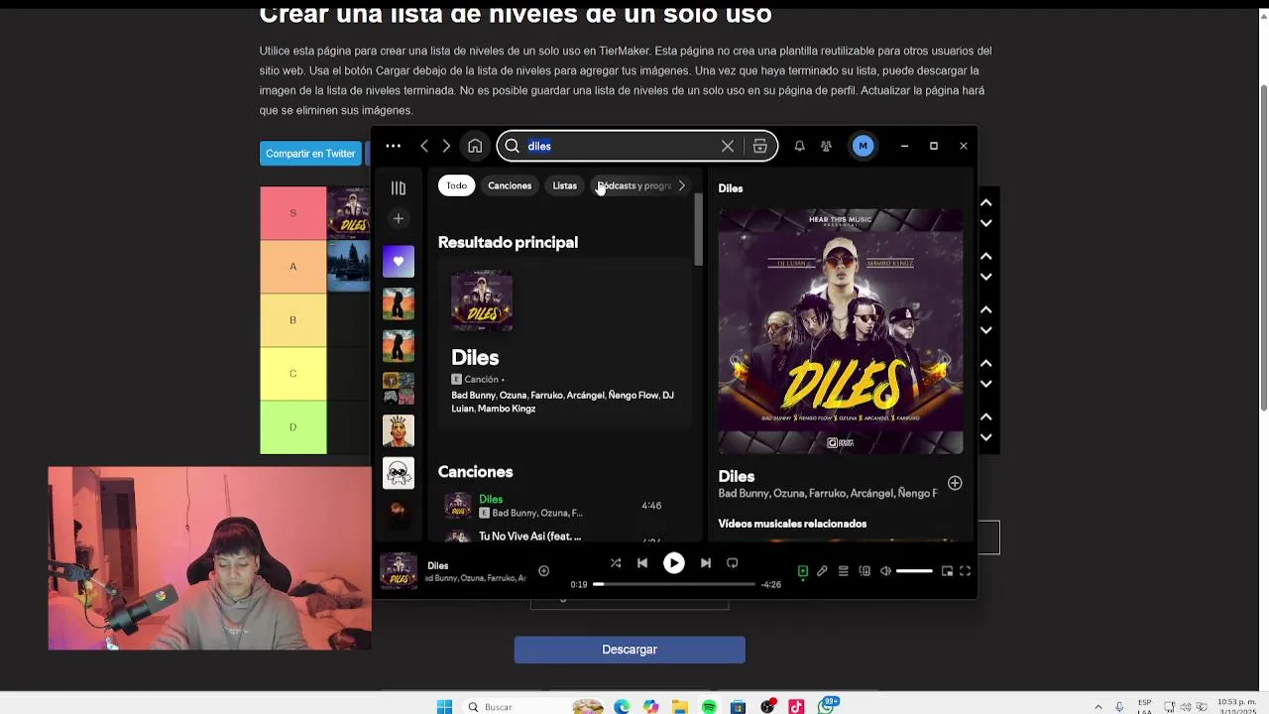1269x714 pixels.
Task: Open the play queue
Action: 844,571
